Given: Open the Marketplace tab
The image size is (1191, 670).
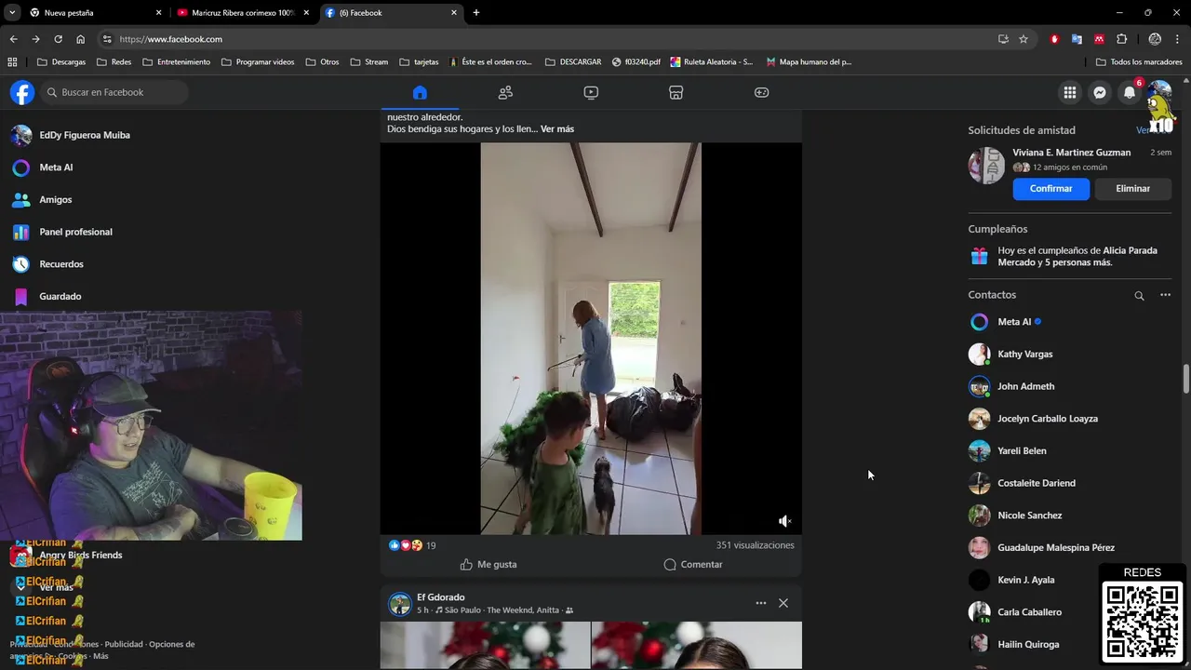Looking at the screenshot, I should pyautogui.click(x=676, y=92).
